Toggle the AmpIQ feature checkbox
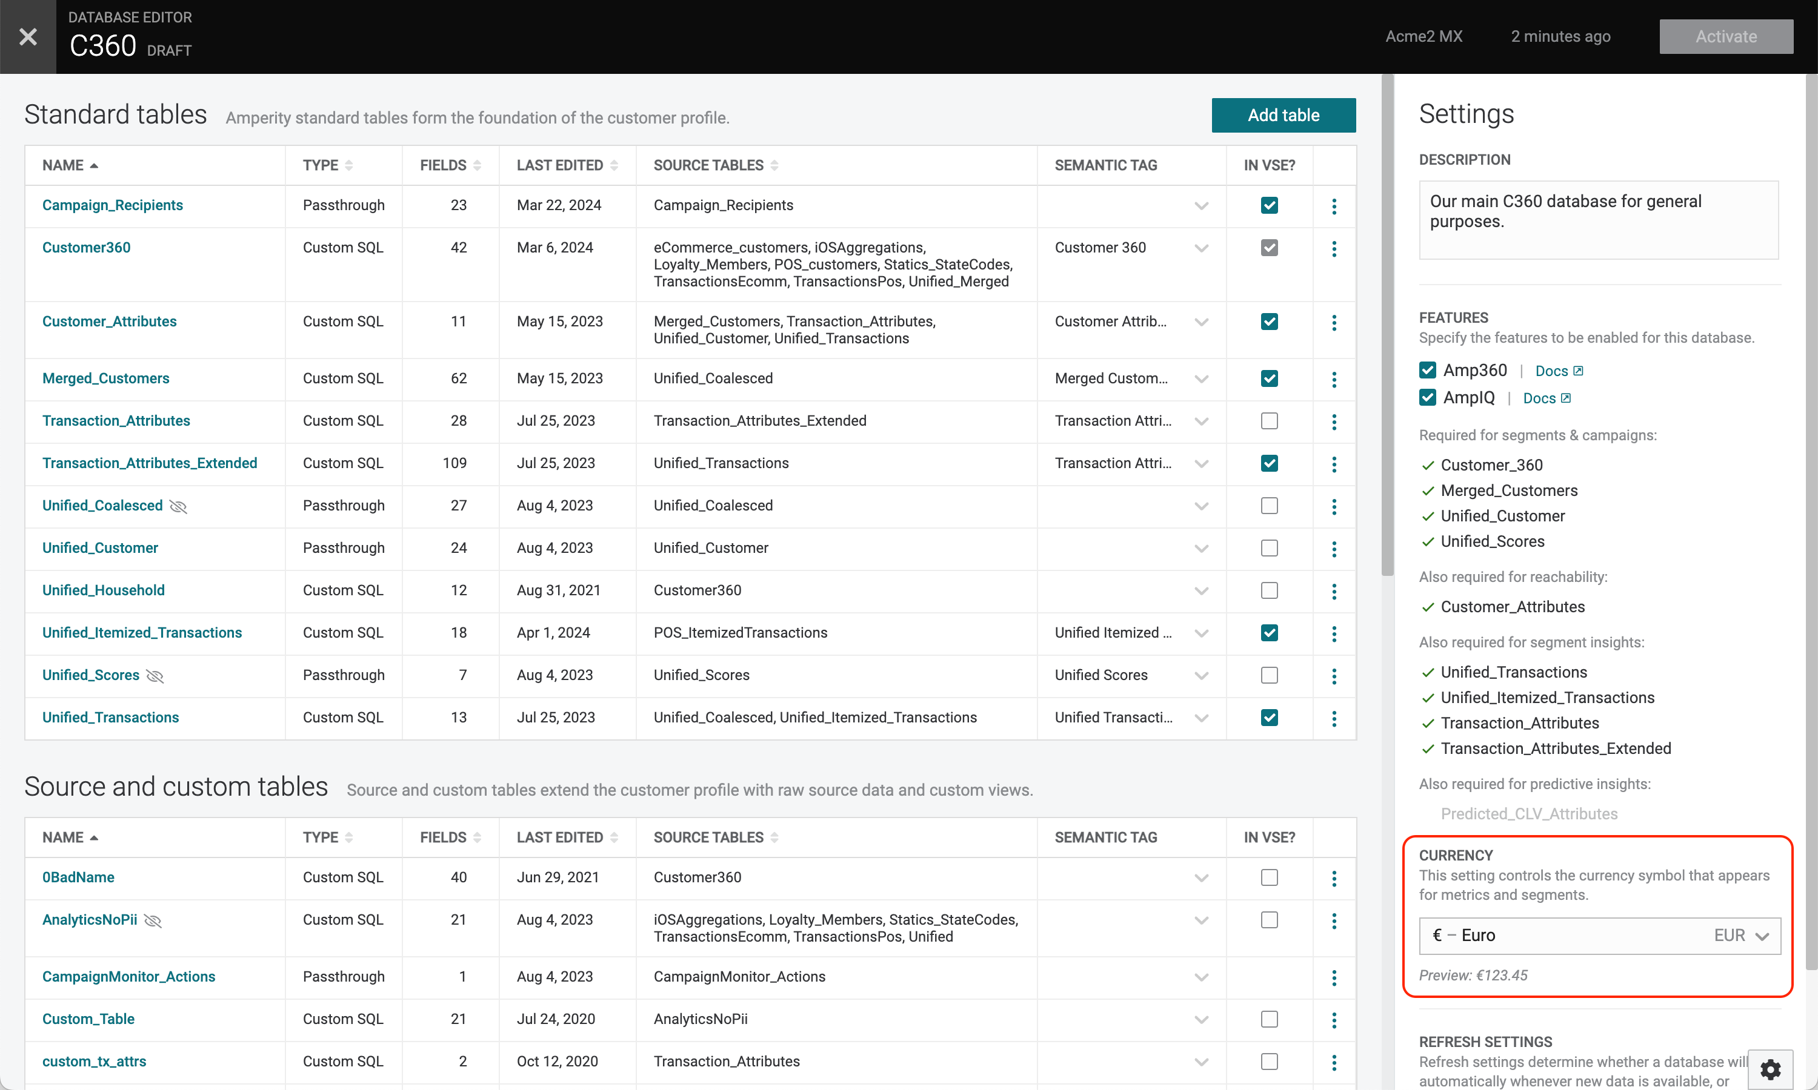Screen dimensions: 1818x1090 [1428, 397]
